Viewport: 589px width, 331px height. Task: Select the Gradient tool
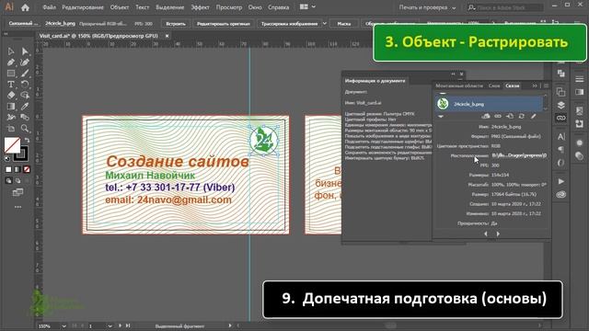[x=11, y=107]
